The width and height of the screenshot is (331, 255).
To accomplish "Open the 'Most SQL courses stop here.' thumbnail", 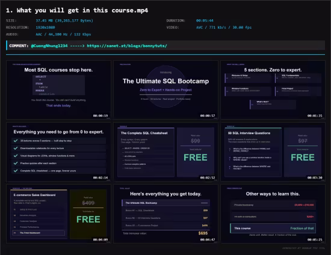I will coord(58,90).
